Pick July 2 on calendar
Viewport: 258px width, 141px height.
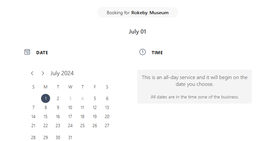58,98
